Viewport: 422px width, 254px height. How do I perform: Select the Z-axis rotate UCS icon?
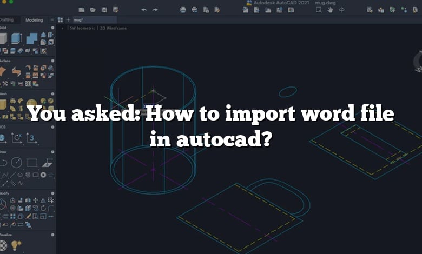click(16, 138)
